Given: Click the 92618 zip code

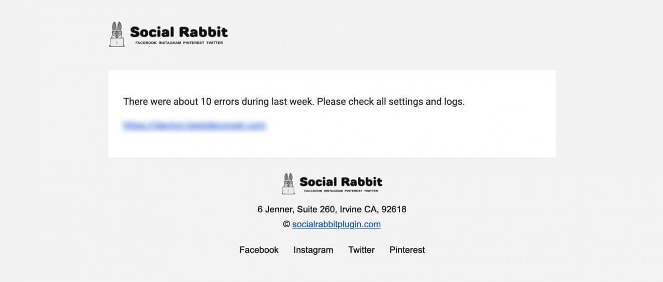Looking at the screenshot, I should (x=394, y=210).
